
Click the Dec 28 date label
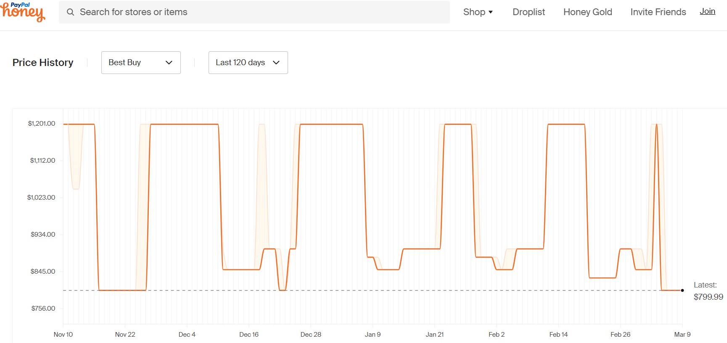click(x=311, y=335)
